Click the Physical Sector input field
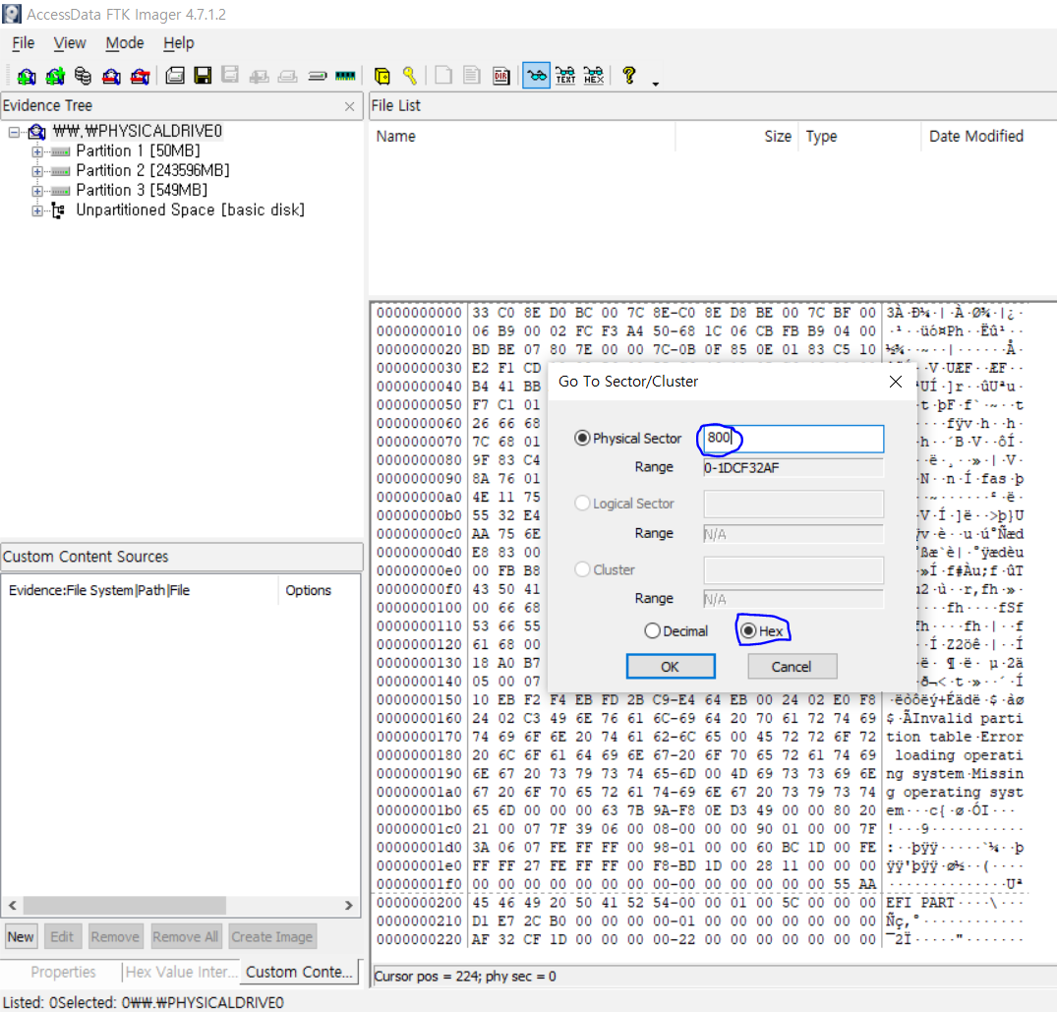This screenshot has width=1057, height=1012. [793, 439]
